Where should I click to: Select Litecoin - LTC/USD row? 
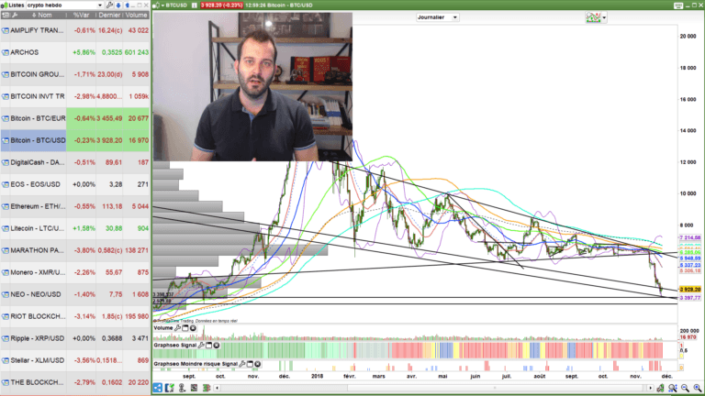click(x=39, y=228)
